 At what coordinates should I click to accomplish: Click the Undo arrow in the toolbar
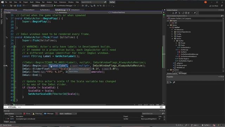pyautogui.click(x=24, y=6)
